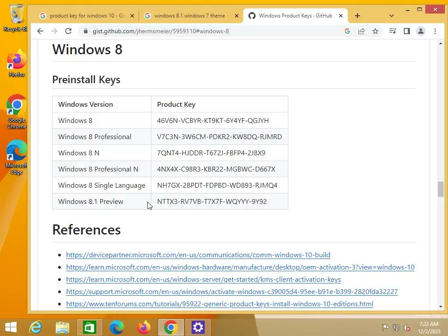The height and width of the screenshot is (336, 448).
Task: Click the scrollbar down arrow
Action: [441, 307]
